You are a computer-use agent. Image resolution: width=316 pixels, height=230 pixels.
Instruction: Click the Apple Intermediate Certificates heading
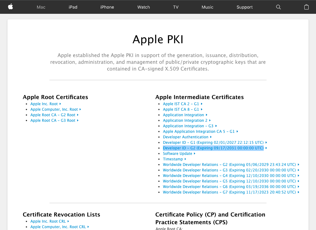199,97
